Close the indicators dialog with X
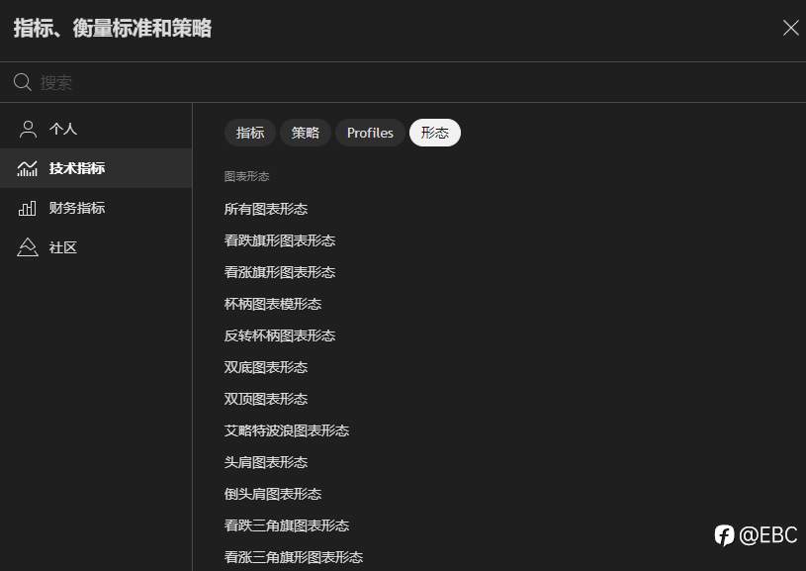The width and height of the screenshot is (806, 571). point(790,28)
